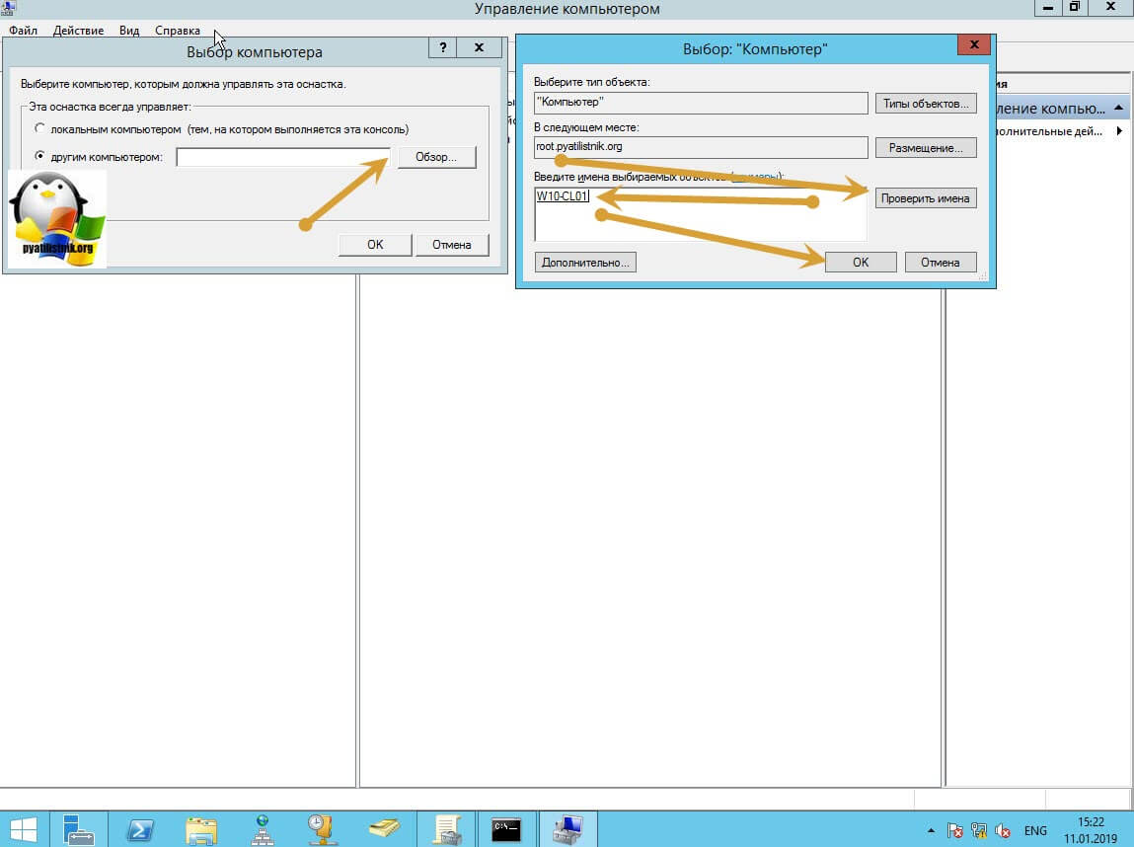Viewport: 1134px width, 847px height.
Task: Switch to Computer Management taskbar icon
Action: (567, 828)
